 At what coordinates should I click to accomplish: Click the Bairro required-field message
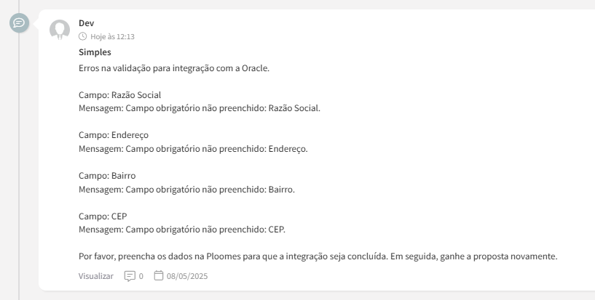tap(186, 189)
